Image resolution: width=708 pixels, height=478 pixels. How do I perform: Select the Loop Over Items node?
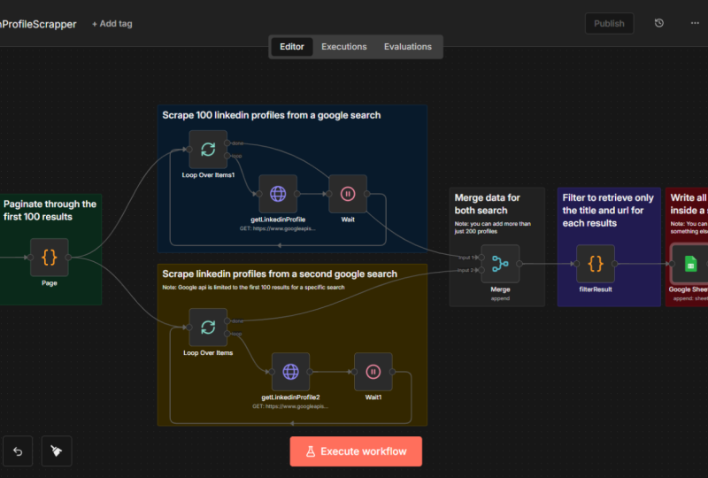(x=208, y=328)
